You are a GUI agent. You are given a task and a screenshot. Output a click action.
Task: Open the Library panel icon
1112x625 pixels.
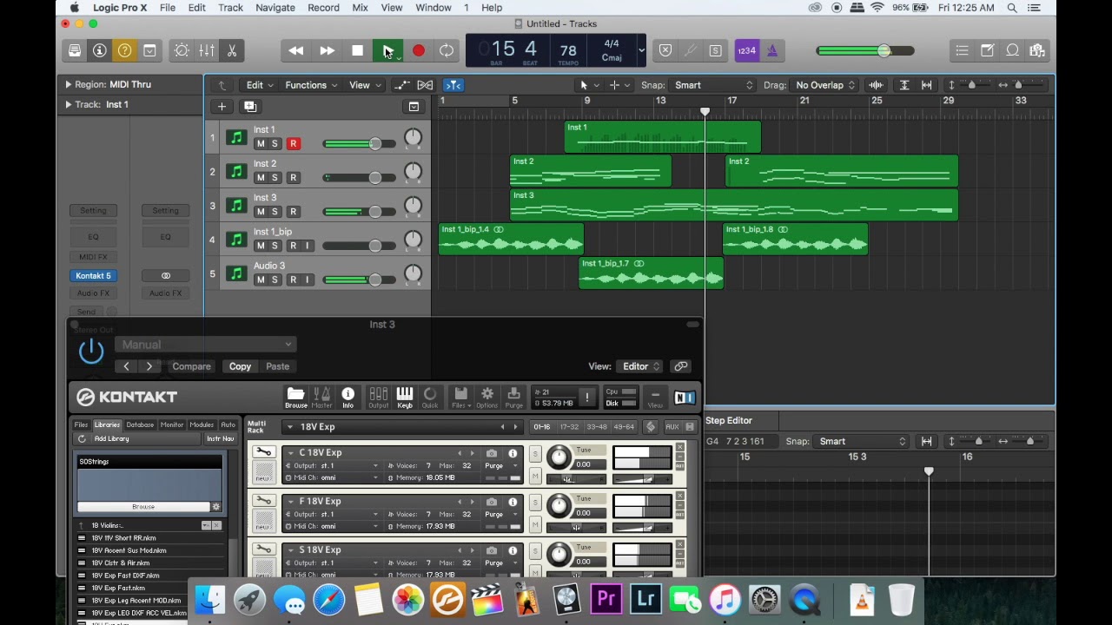(x=75, y=50)
